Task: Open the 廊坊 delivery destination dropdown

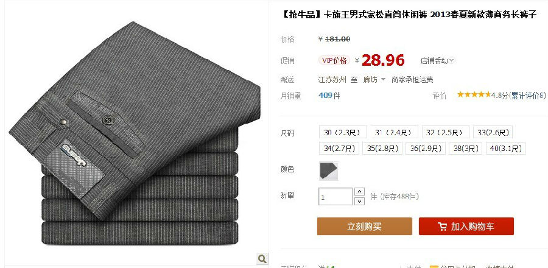Action: click(x=374, y=80)
